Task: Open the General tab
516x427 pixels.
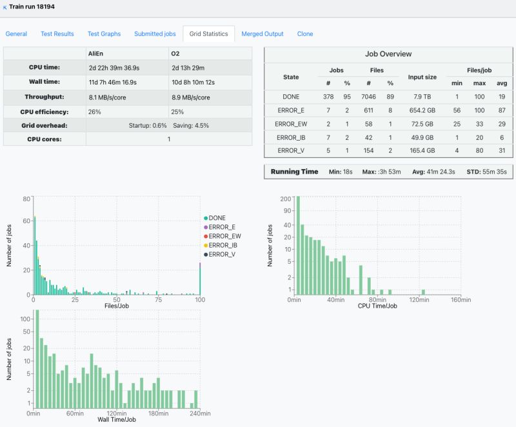Action: 16,34
